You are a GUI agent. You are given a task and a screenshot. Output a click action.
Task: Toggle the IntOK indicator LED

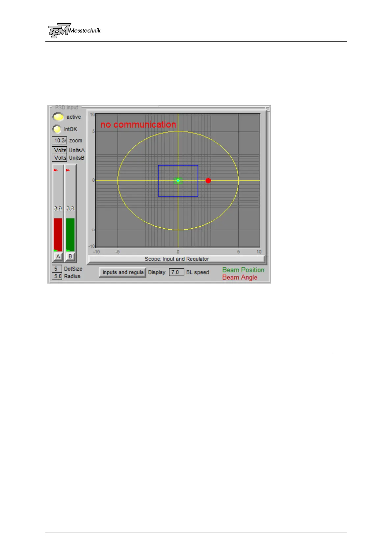57,129
